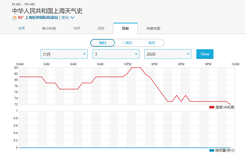Switch to 每月 monthly view
This screenshot has width=245, height=153.
tap(152, 43)
